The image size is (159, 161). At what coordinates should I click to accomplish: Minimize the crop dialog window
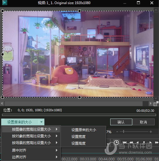(x=125, y=4)
